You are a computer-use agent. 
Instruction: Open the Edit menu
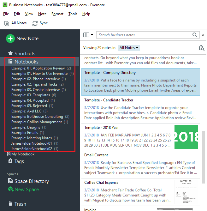pos(17,14)
